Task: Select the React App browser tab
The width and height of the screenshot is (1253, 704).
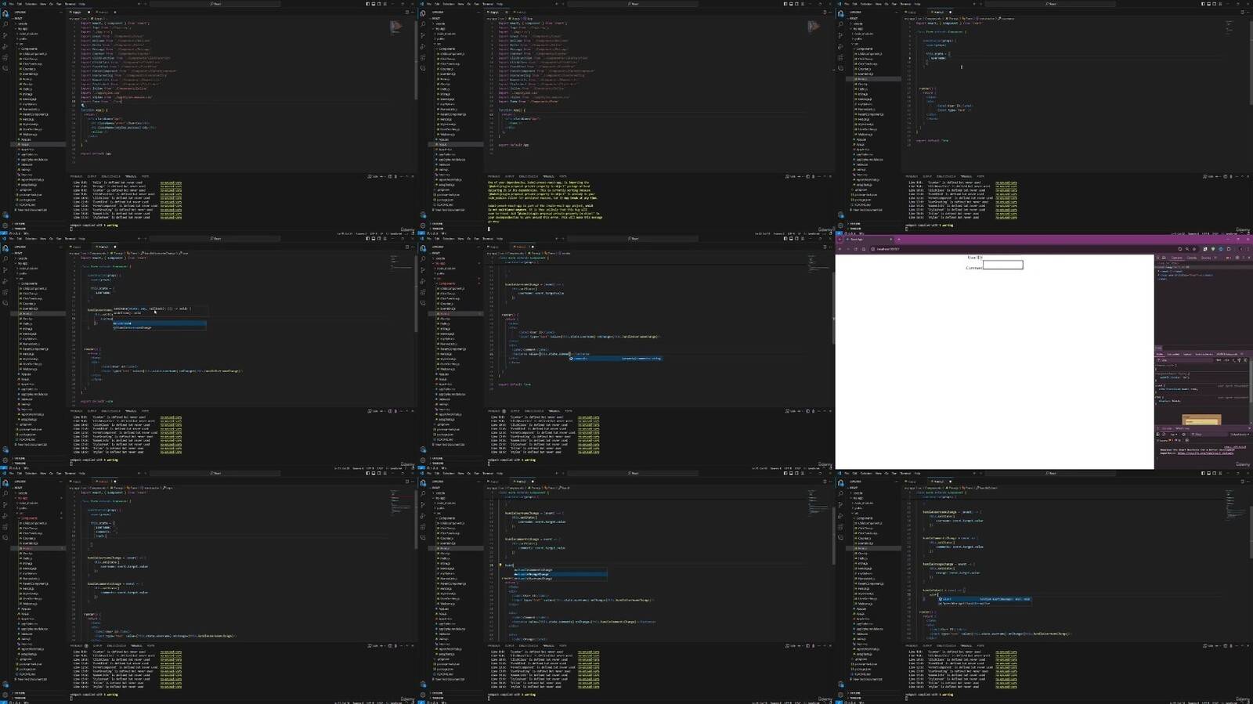Action: click(x=867, y=240)
